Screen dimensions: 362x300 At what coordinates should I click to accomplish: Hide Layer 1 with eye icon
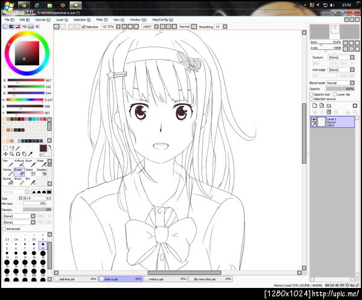click(x=314, y=119)
